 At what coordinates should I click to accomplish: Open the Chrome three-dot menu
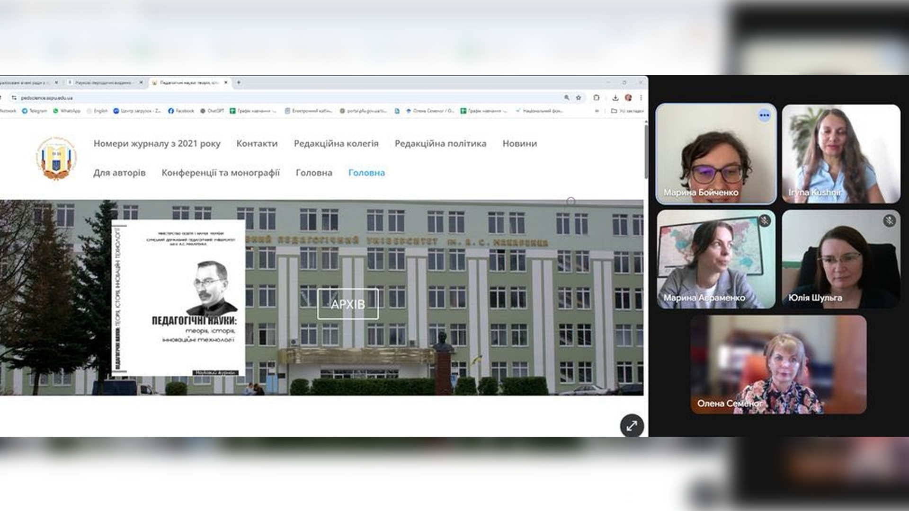coord(641,97)
